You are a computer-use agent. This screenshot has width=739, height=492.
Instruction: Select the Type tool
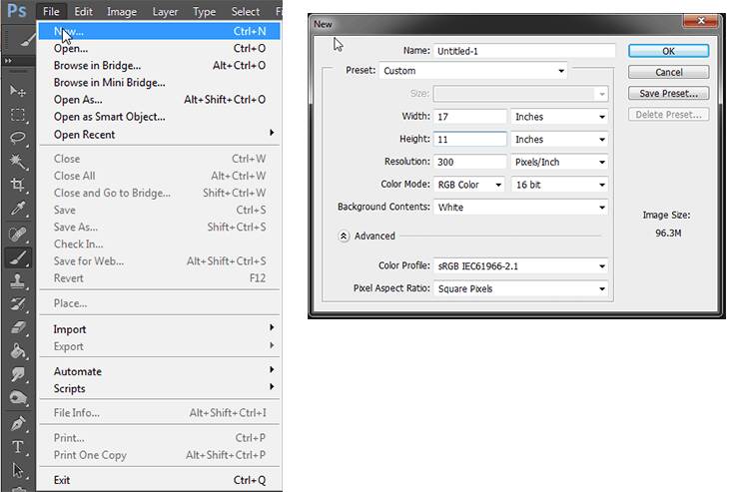(17, 447)
